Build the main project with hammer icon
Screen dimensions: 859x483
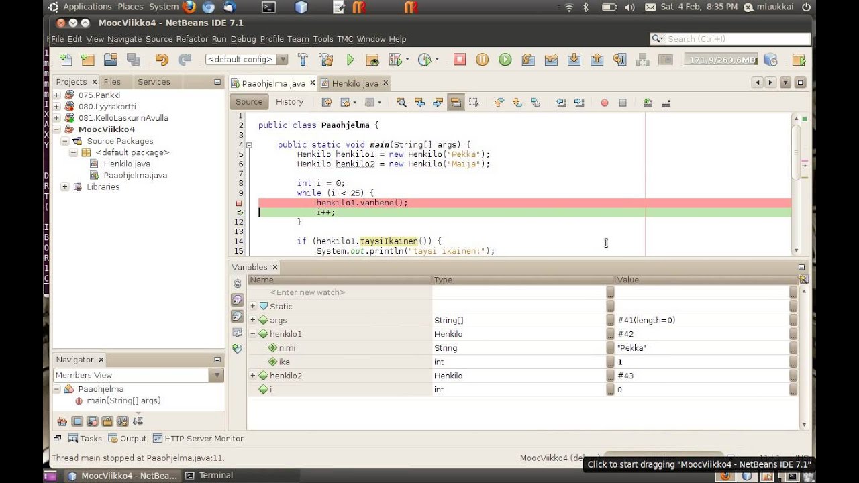(x=303, y=60)
